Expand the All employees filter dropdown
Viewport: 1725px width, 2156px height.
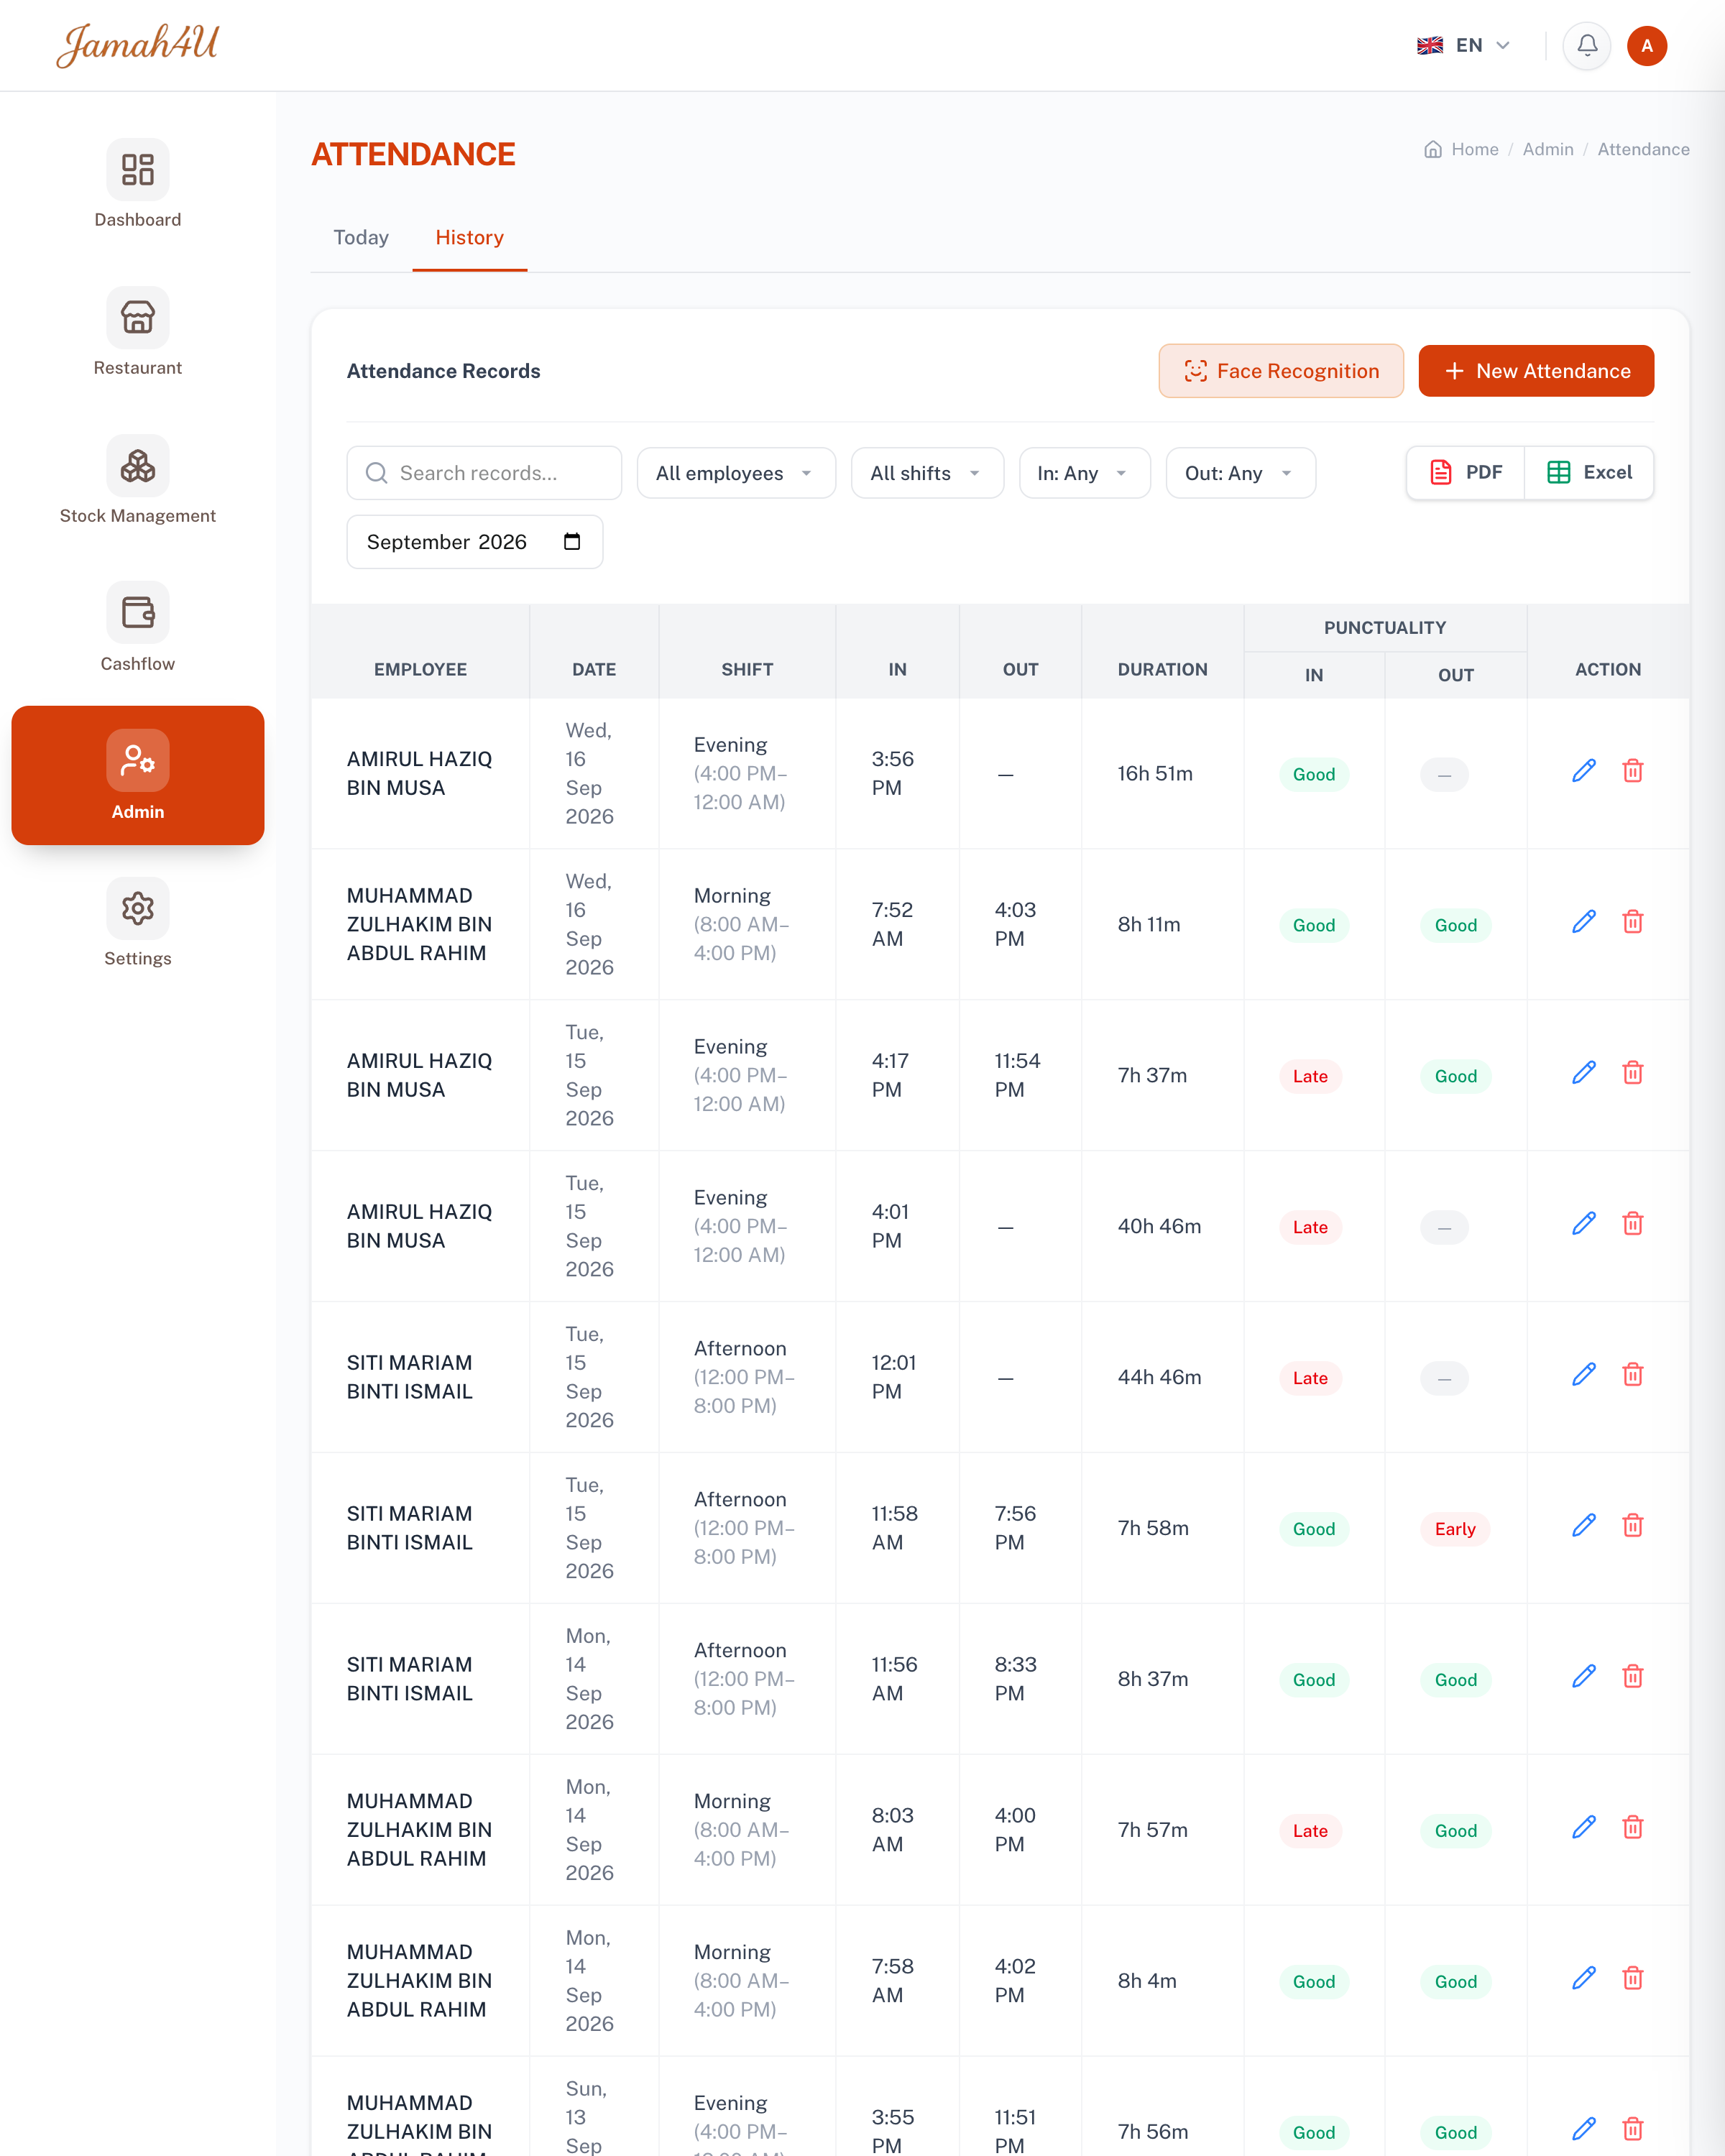coord(736,473)
